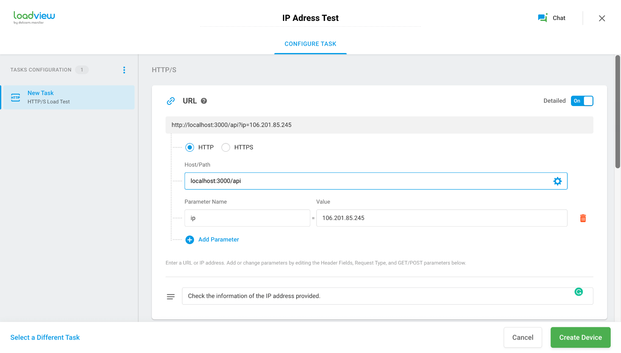Click the URL help question mark icon
Image resolution: width=621 pixels, height=353 pixels.
tap(203, 101)
